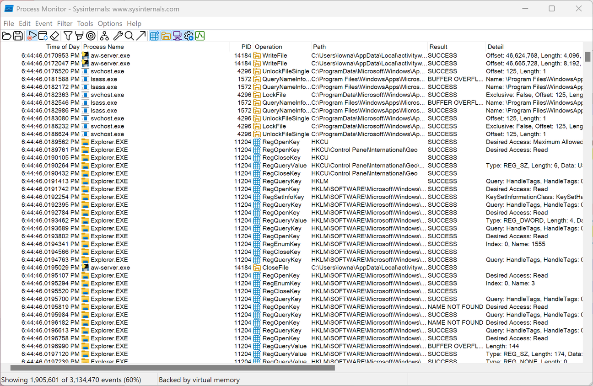
Task: Click the Jump To arrow icon
Action: [x=141, y=36]
